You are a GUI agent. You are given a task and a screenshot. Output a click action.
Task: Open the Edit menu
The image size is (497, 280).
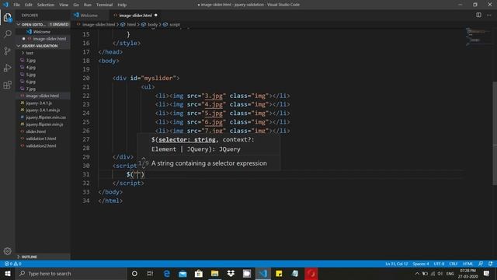tap(29, 5)
